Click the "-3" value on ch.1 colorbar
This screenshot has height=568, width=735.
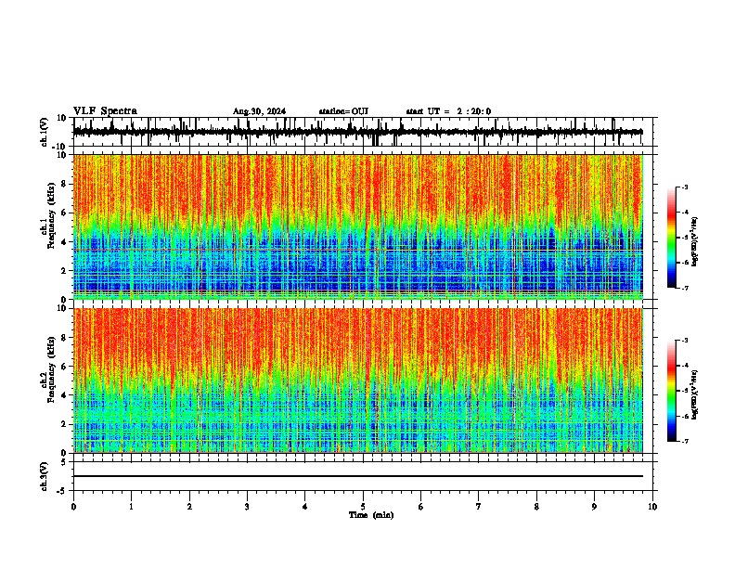[x=685, y=187]
